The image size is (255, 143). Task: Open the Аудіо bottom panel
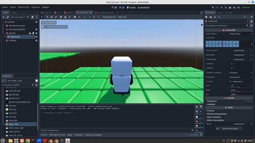[x=70, y=135]
